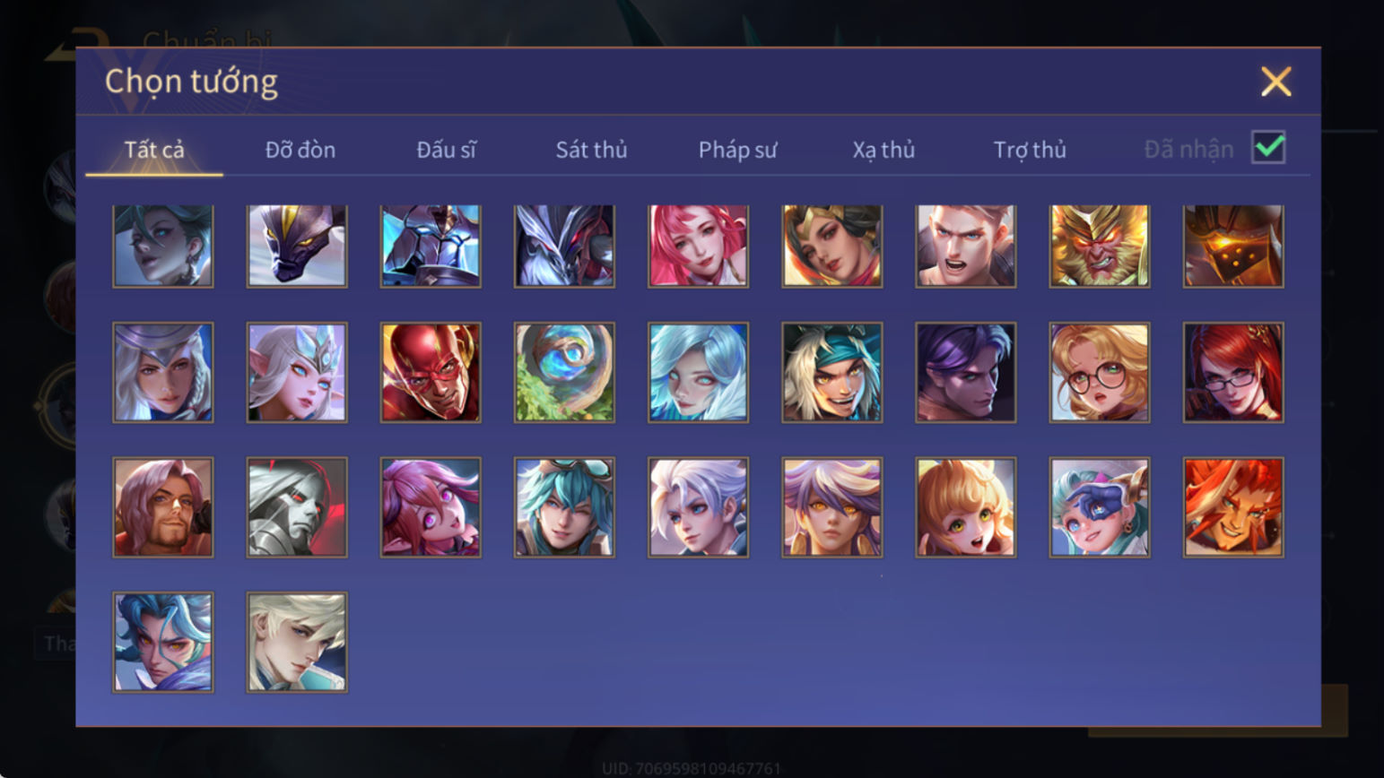Close the Chọn tướng dialog

(1275, 82)
